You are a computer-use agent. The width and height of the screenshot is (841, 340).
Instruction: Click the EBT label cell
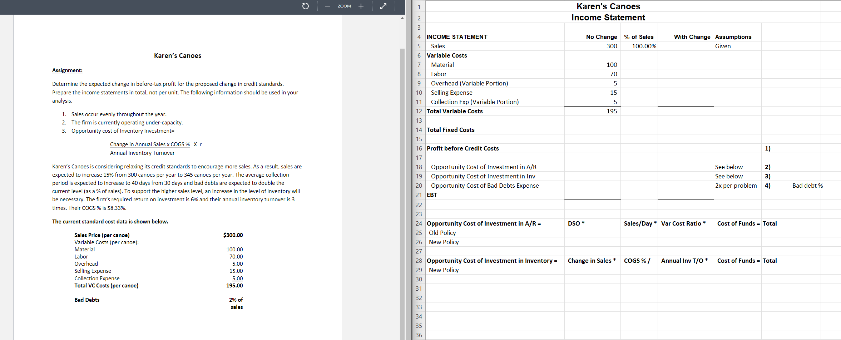point(432,195)
